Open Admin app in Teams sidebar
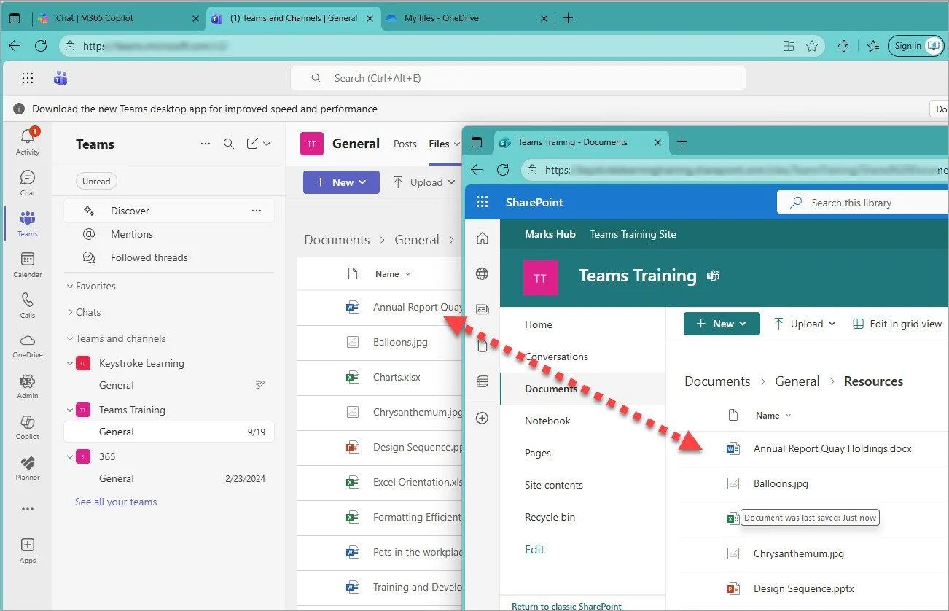The height and width of the screenshot is (611, 949). 28,386
